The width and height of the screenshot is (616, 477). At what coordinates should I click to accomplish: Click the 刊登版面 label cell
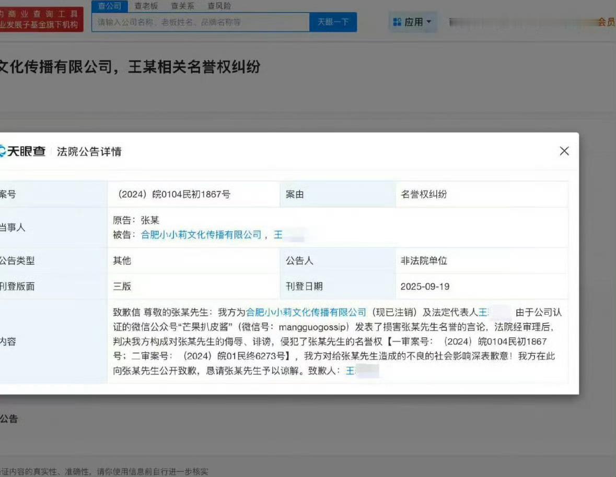53,287
